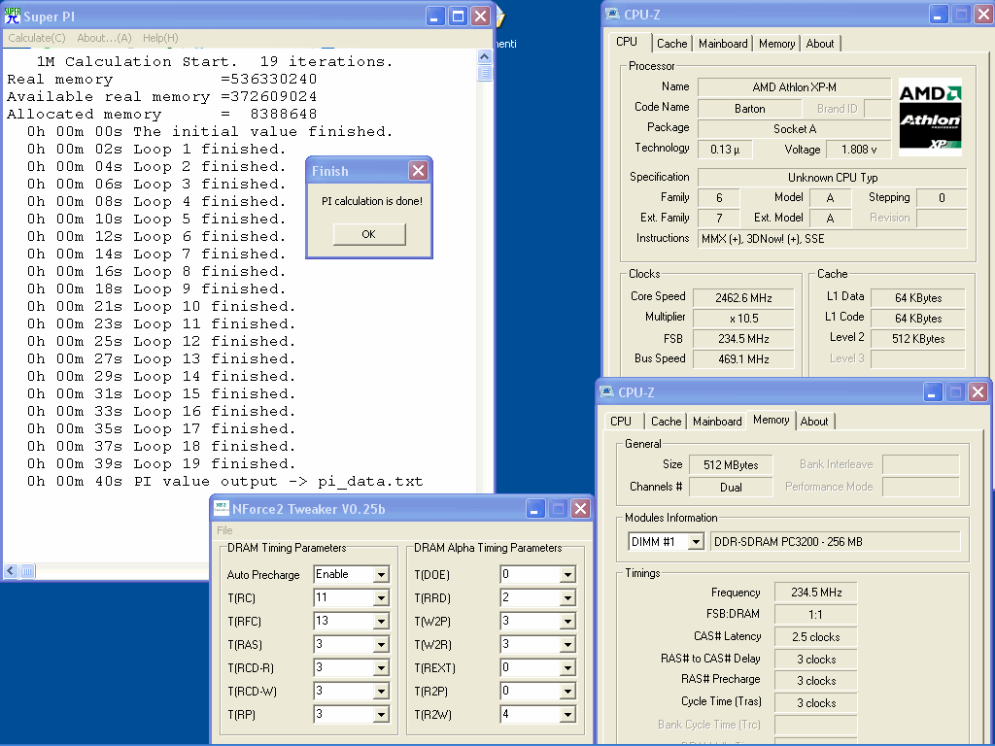Expand the T(RP) dropdown
Viewport: 995px width, 746px height.
[381, 715]
